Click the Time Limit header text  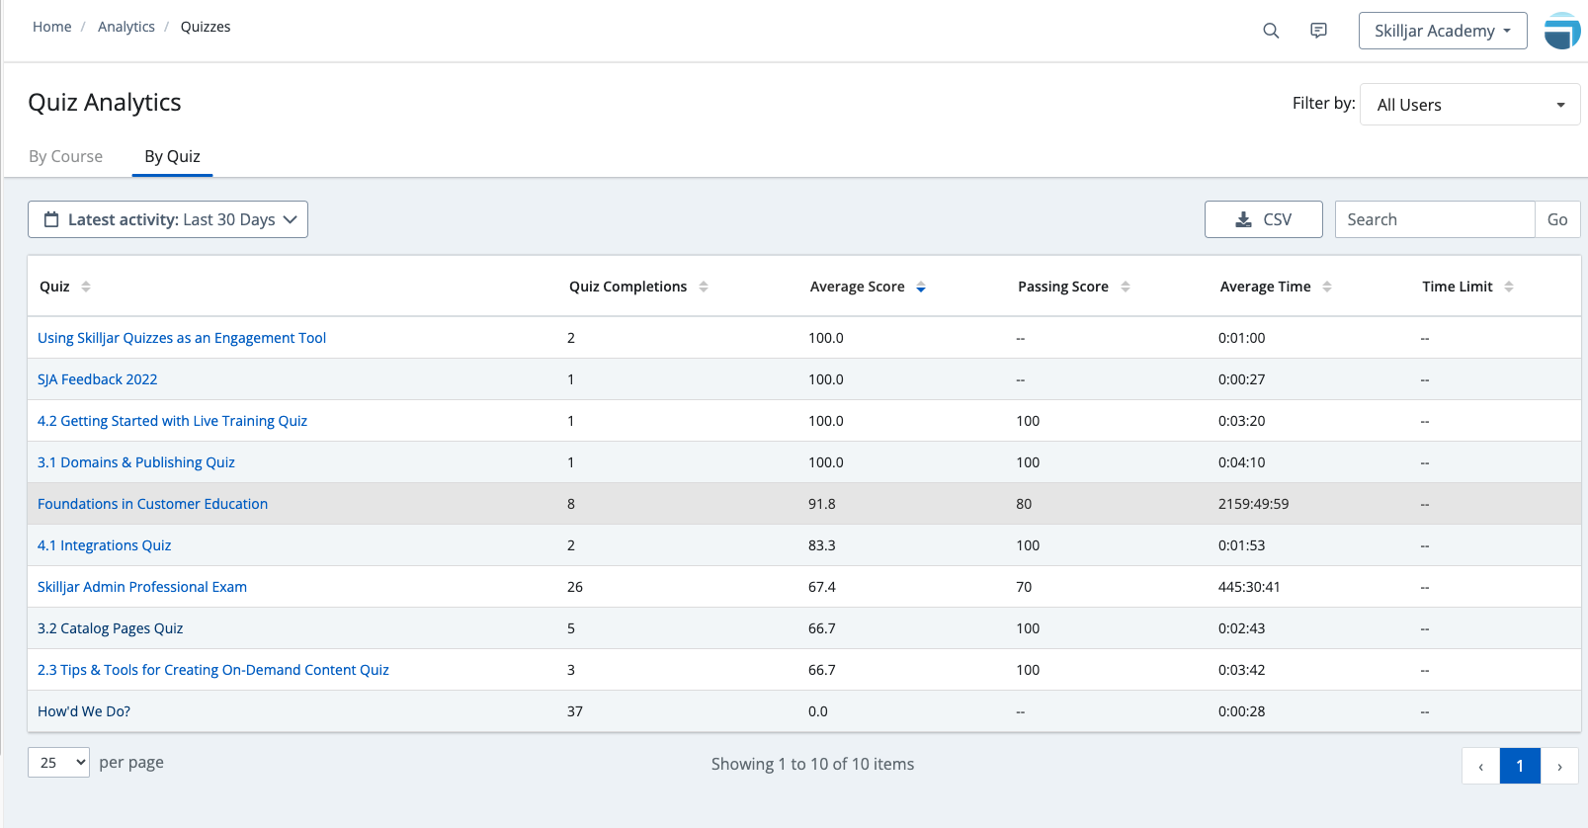(1458, 287)
